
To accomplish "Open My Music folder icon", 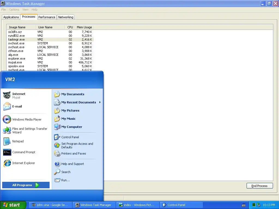I will tap(57, 119).
